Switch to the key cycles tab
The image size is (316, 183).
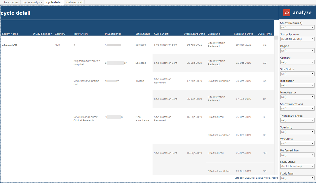[11, 2]
